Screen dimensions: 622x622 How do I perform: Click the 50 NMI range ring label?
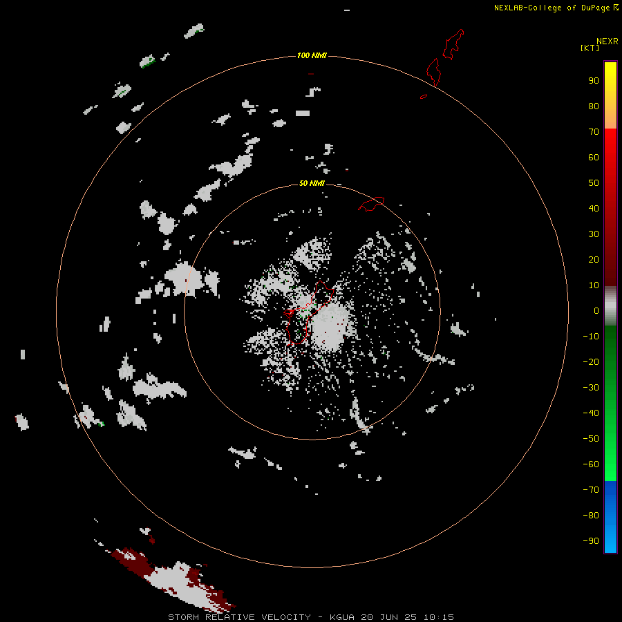(312, 183)
